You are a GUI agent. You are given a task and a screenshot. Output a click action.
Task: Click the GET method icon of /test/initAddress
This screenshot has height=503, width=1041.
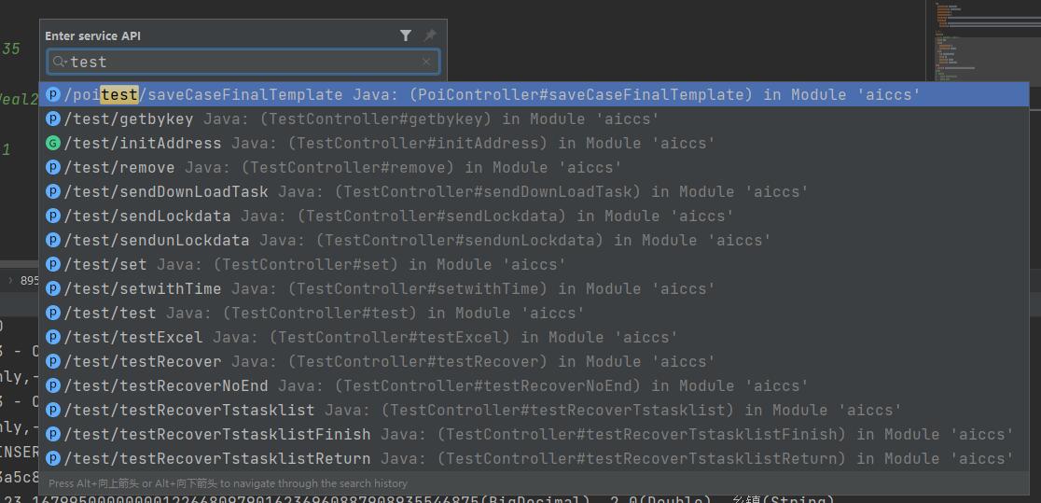pyautogui.click(x=53, y=143)
